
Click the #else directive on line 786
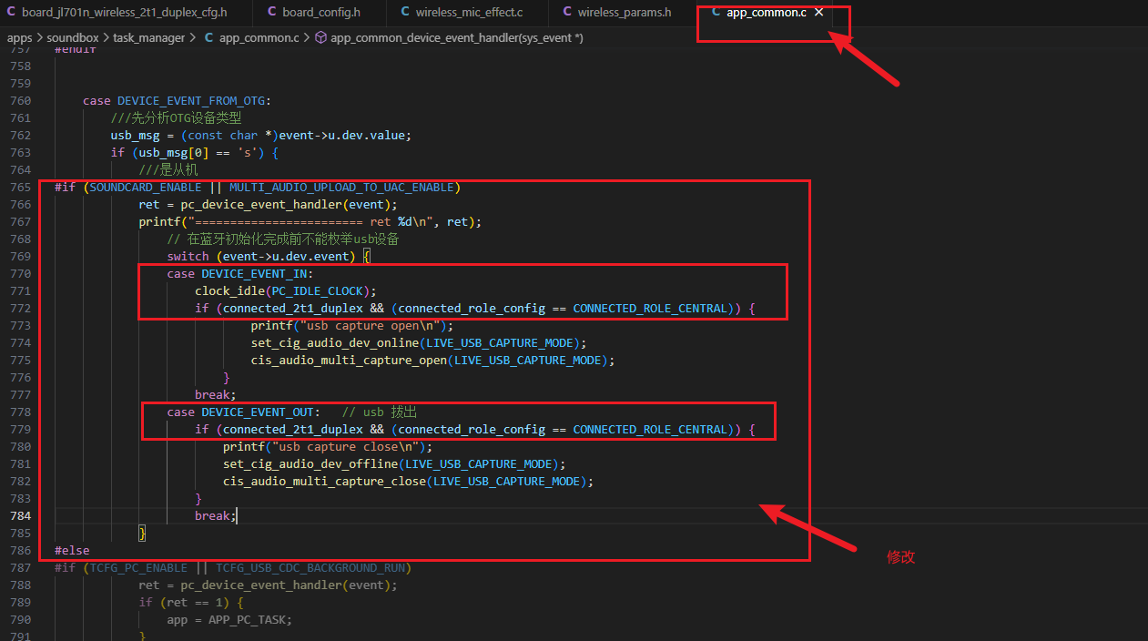(x=72, y=551)
